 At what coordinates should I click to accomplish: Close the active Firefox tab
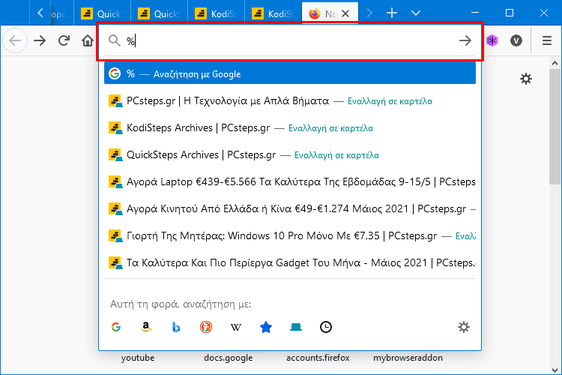[x=345, y=13]
